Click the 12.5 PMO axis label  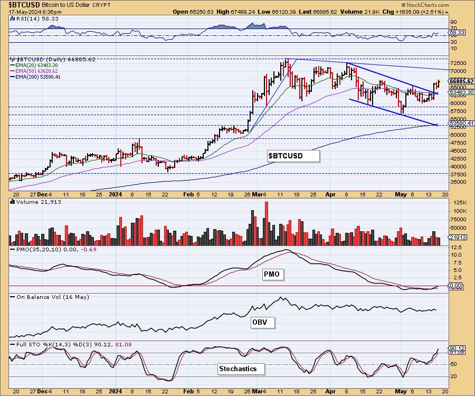click(x=456, y=248)
